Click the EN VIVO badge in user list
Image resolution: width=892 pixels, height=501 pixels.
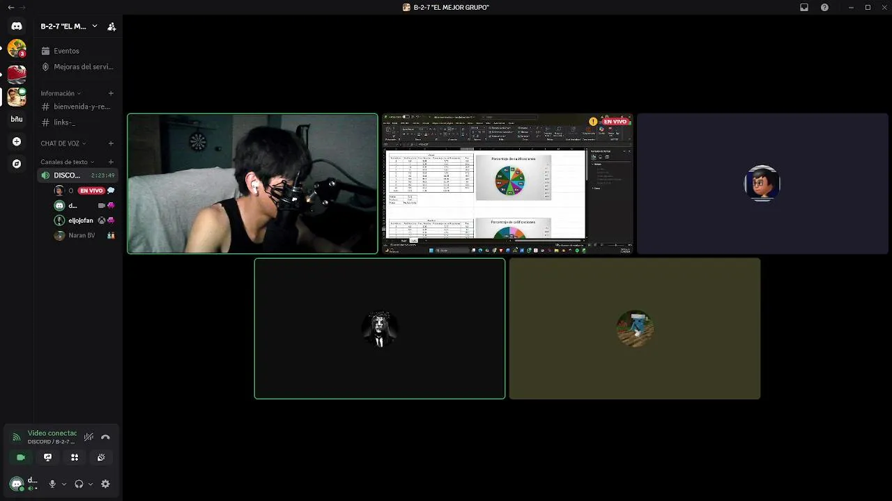point(91,191)
